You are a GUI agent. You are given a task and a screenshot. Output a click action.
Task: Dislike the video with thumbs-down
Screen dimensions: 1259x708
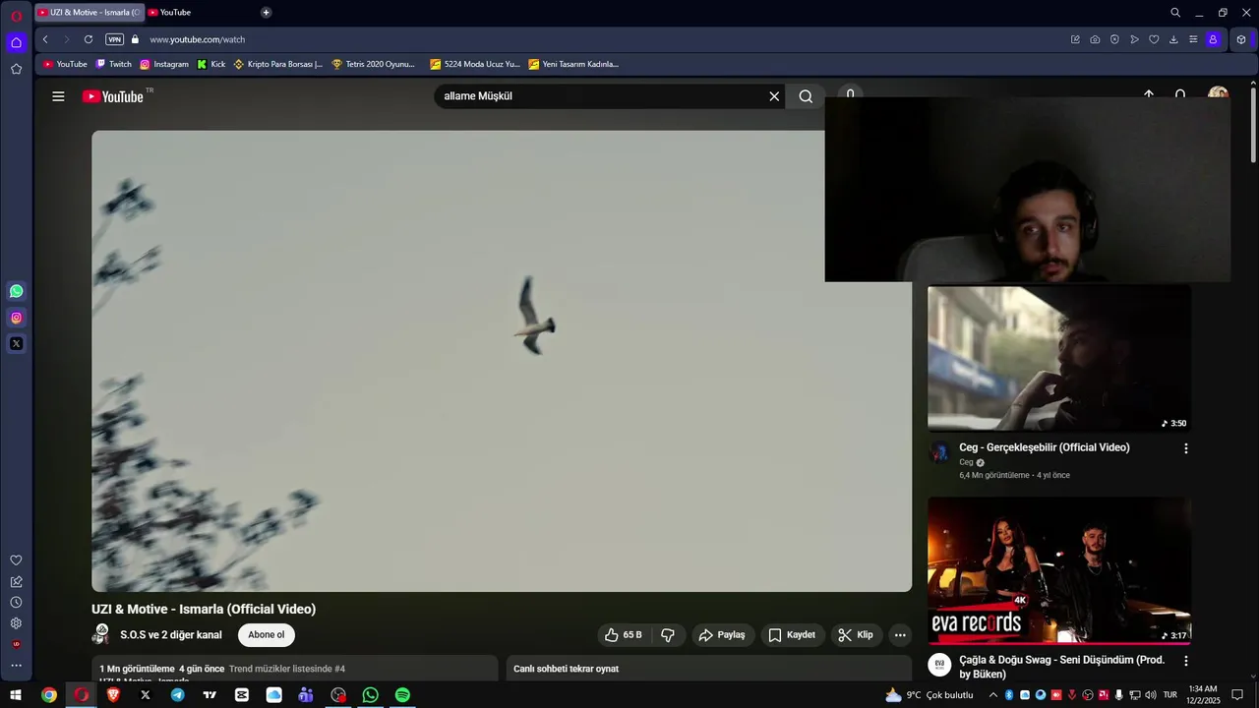668,635
